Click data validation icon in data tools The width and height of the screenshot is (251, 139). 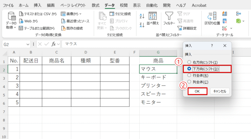[225, 28]
